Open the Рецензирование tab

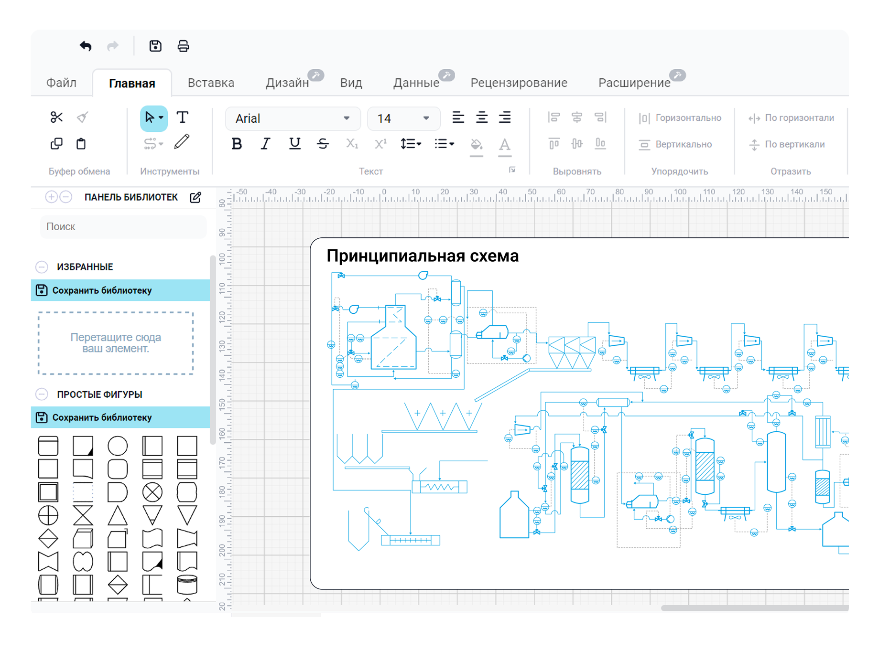pyautogui.click(x=519, y=83)
